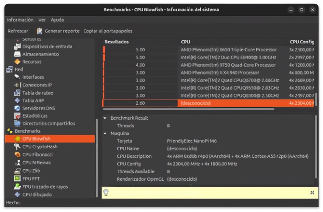This screenshot has width=323, height=212.
Task: Select the highlighted (desconocido) result row
Action: coord(208,103)
